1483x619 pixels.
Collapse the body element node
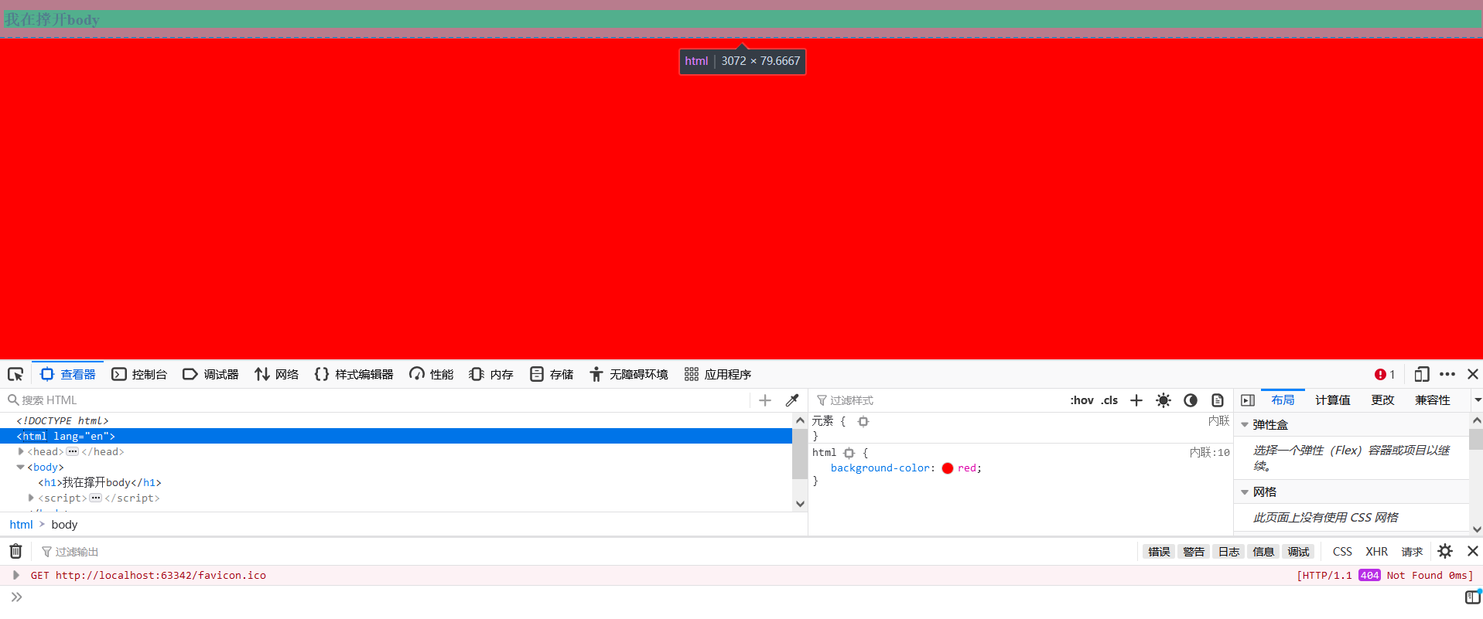[21, 467]
